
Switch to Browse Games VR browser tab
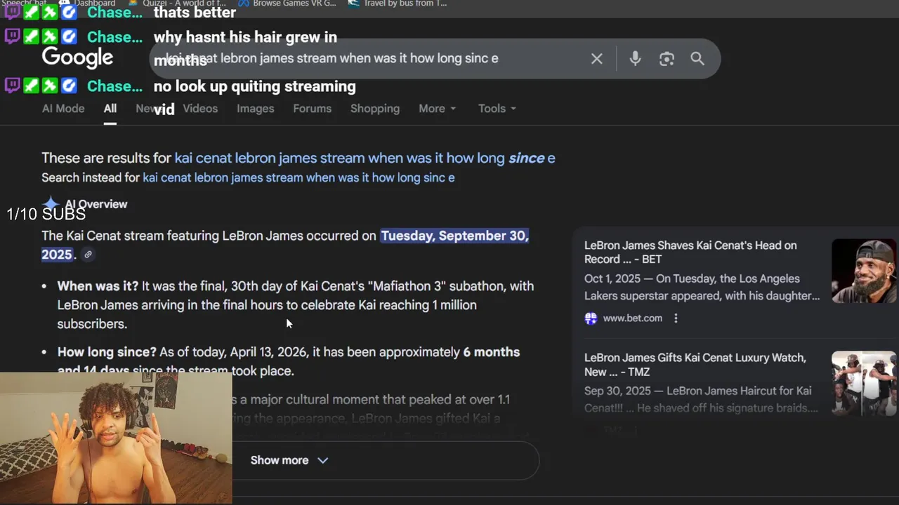click(x=287, y=4)
